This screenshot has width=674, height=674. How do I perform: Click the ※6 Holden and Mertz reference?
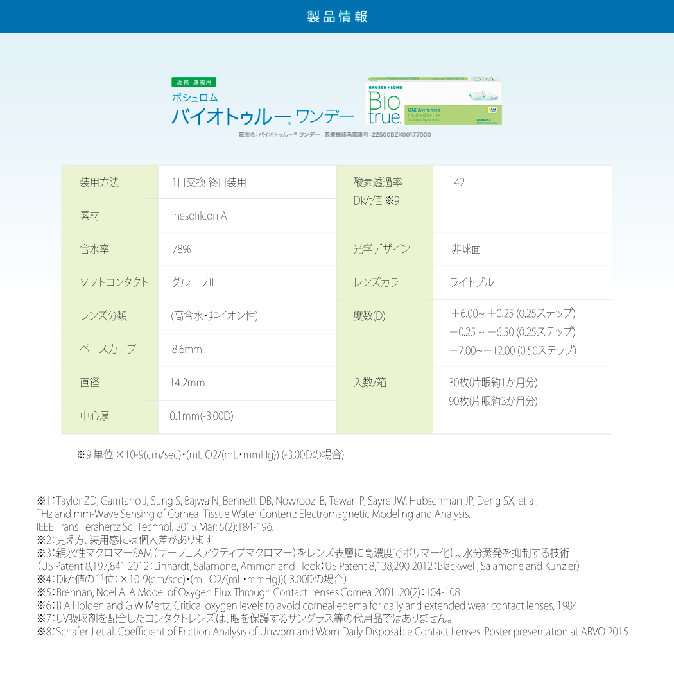[307, 606]
